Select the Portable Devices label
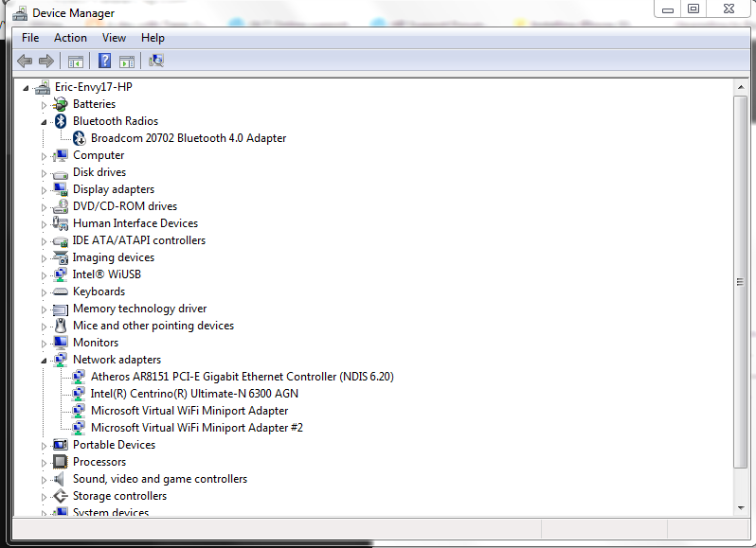The width and height of the screenshot is (756, 548). (x=115, y=445)
